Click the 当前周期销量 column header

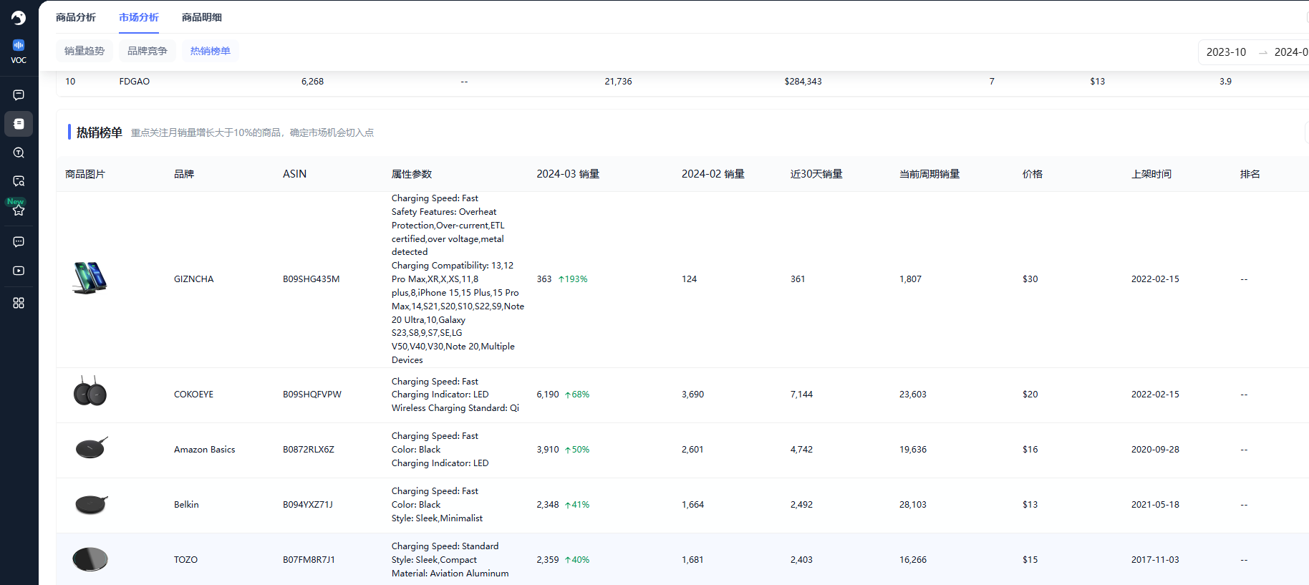(x=929, y=174)
